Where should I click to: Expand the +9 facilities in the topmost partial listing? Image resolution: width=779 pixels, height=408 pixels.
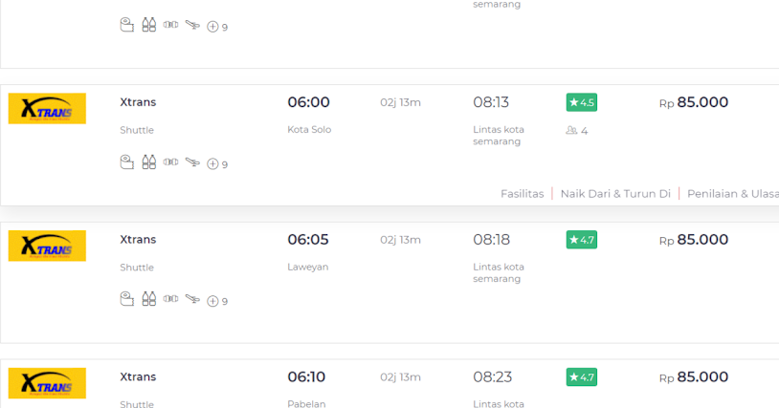point(217,27)
